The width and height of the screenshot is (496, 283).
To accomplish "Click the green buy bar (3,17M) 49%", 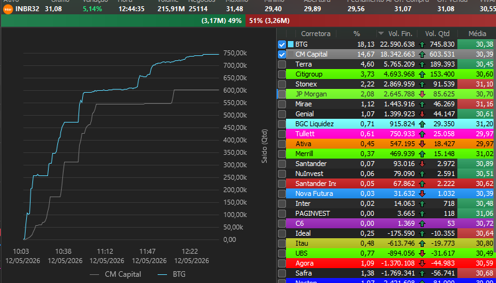I will pyautogui.click(x=123, y=21).
